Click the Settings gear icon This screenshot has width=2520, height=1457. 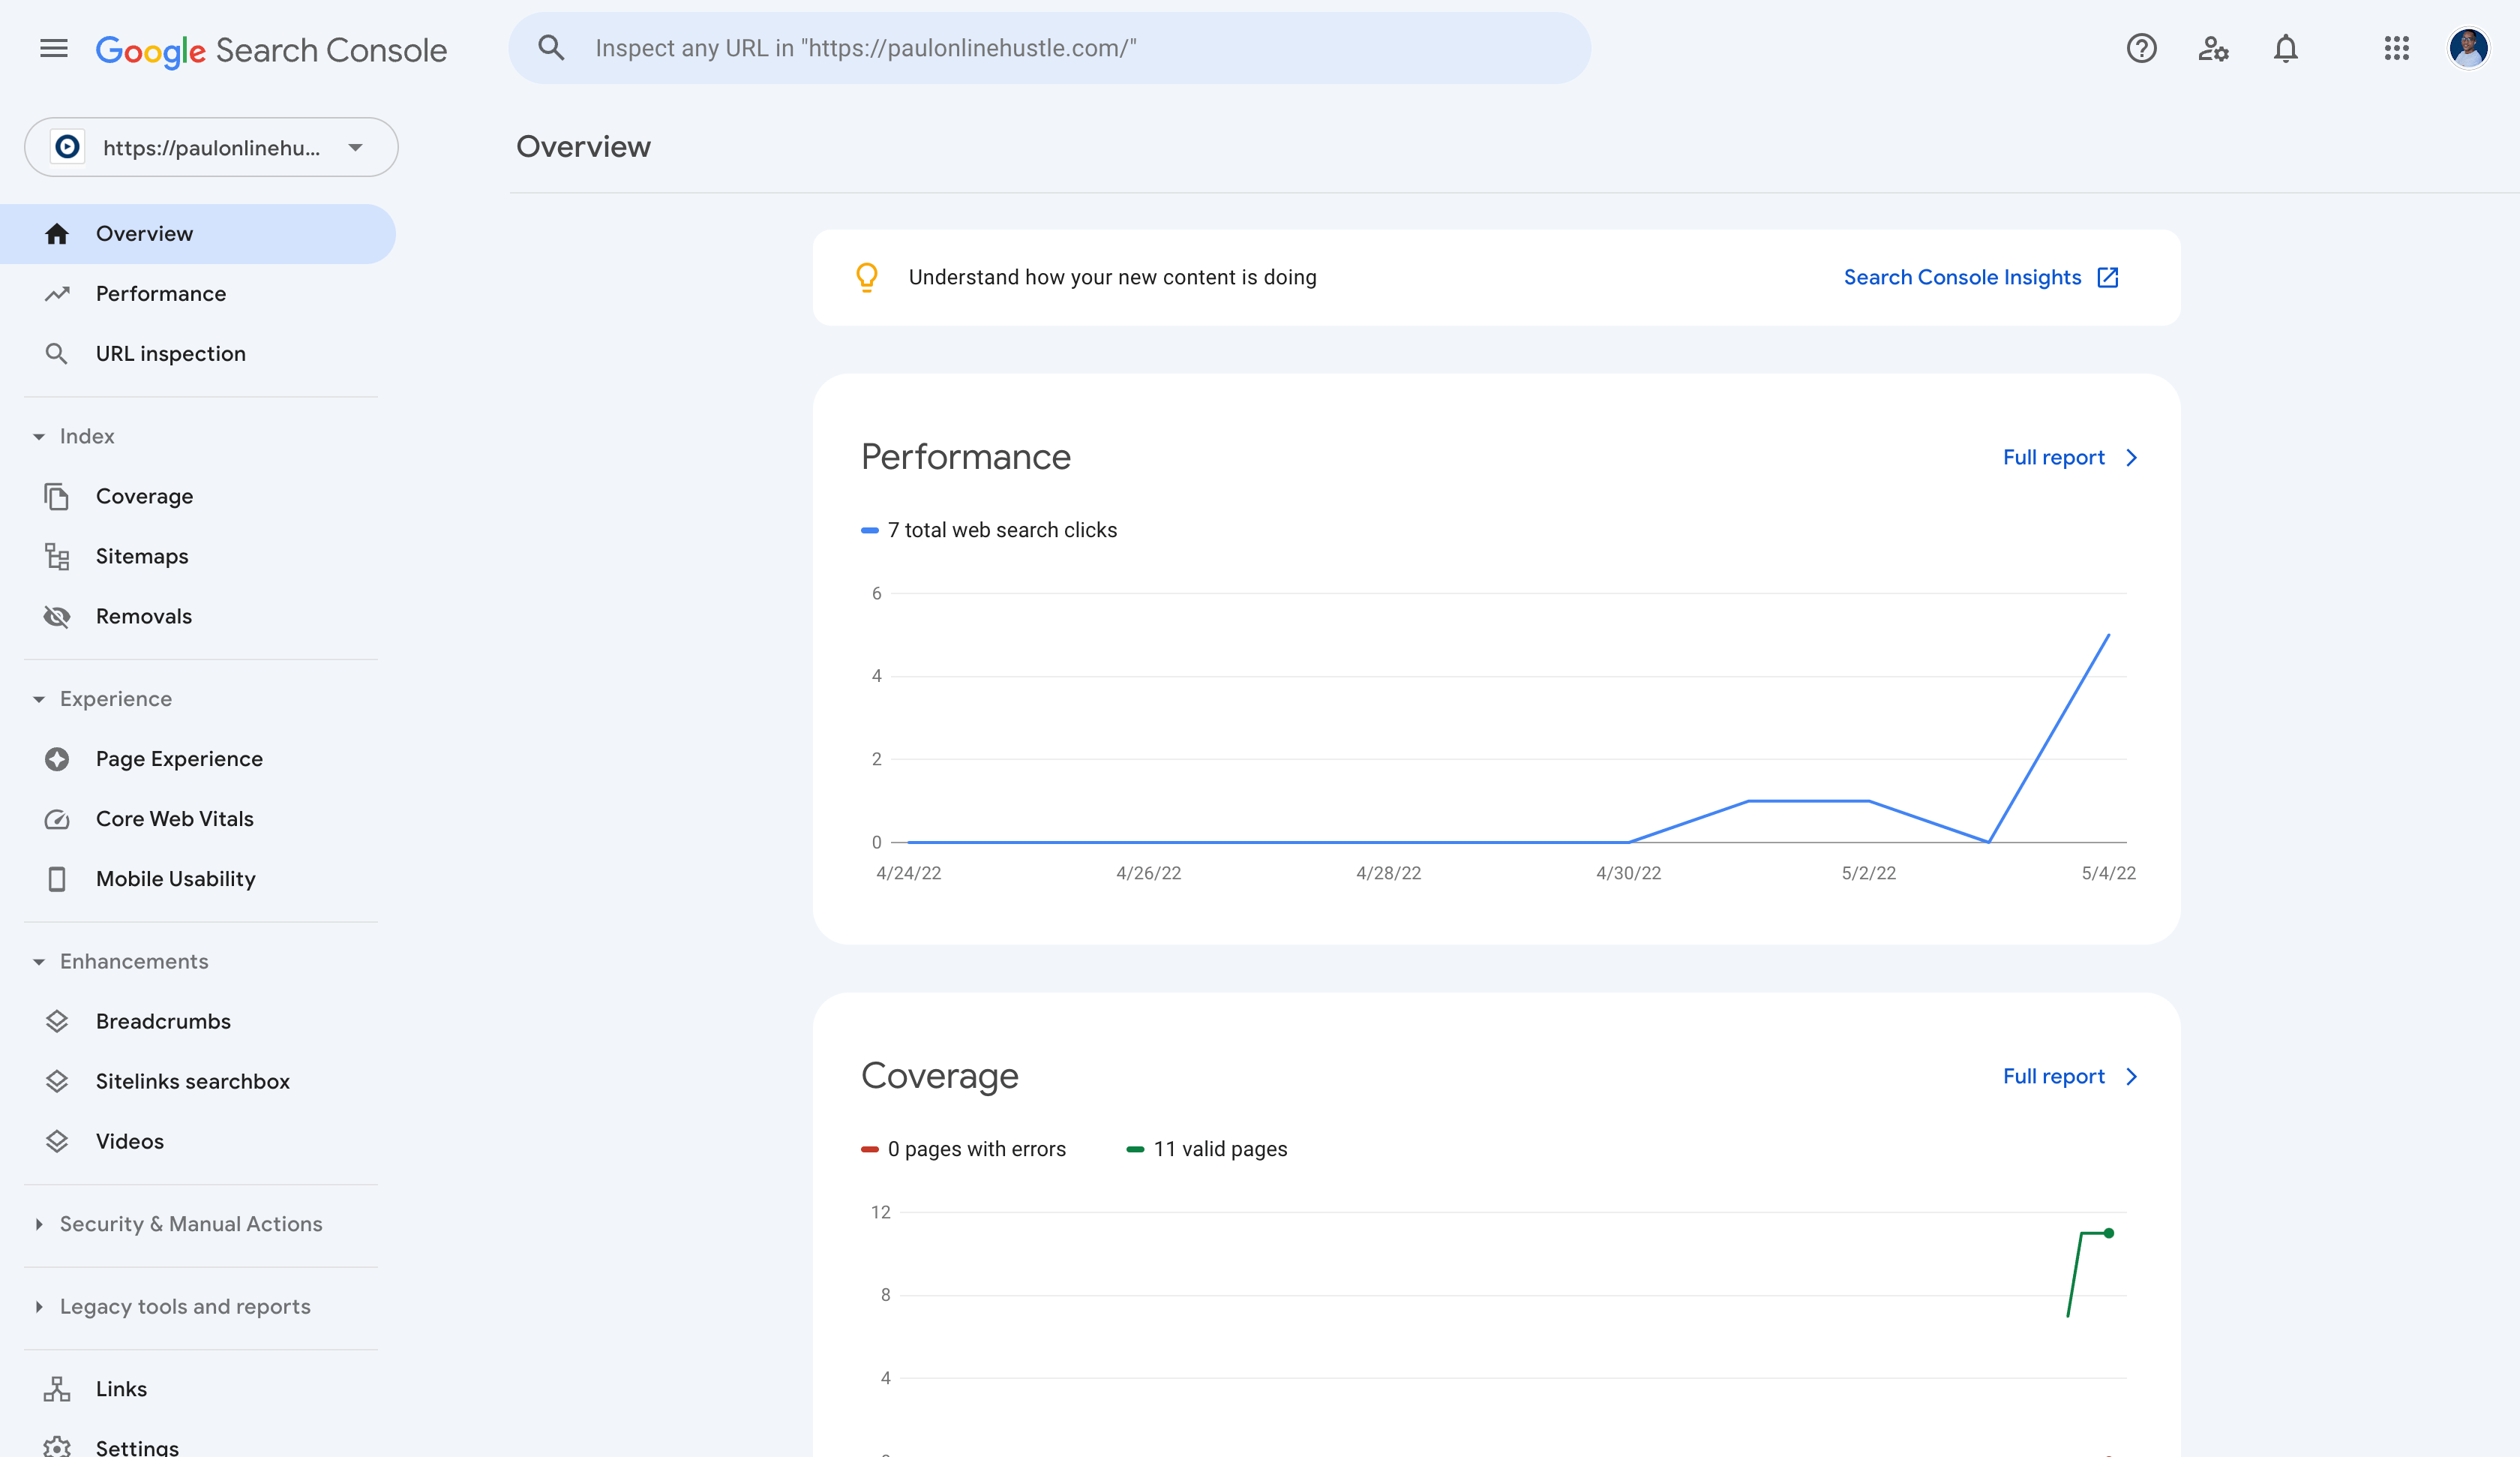click(x=57, y=1447)
